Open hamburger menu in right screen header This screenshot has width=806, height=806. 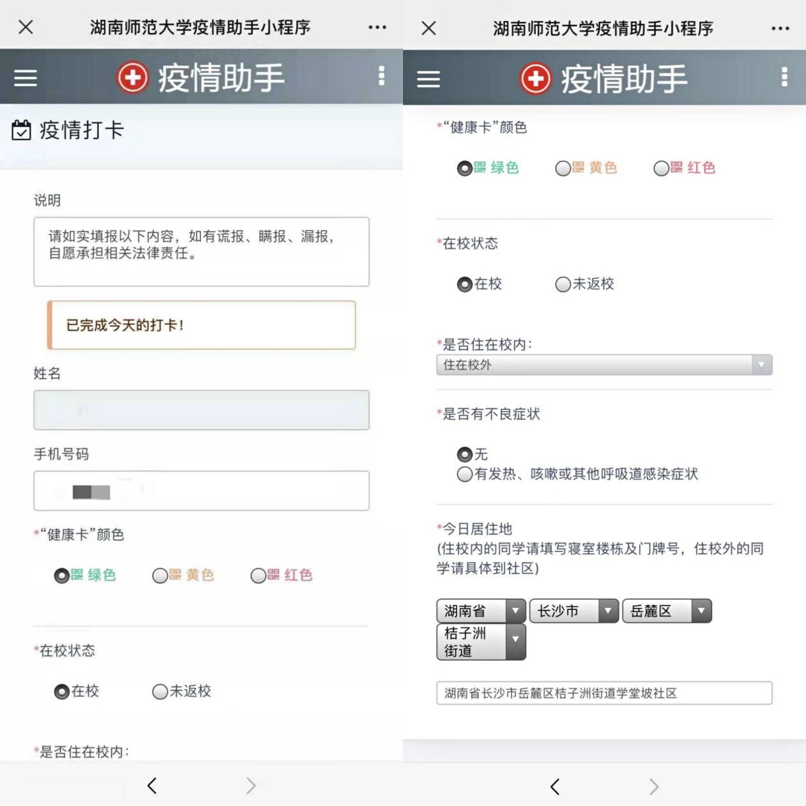pyautogui.click(x=429, y=79)
